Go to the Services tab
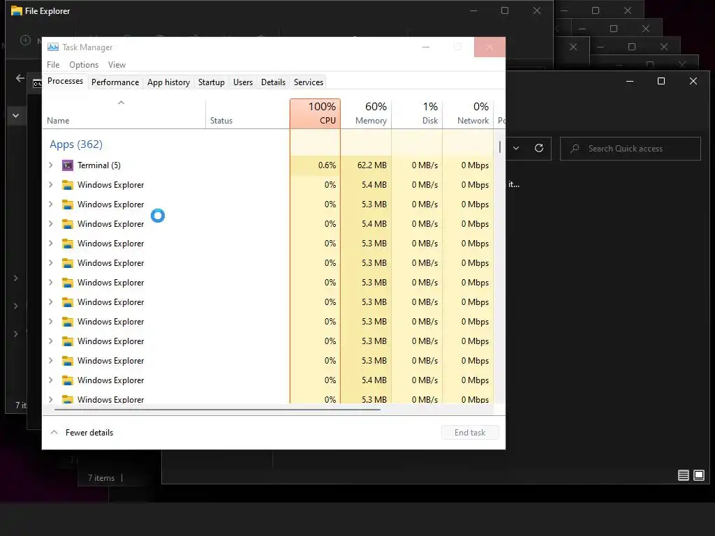715x536 pixels. [x=308, y=82]
